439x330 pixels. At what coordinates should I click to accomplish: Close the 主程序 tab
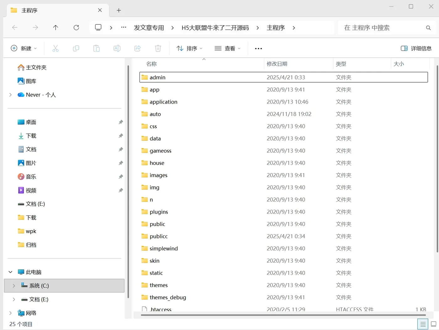(100, 10)
